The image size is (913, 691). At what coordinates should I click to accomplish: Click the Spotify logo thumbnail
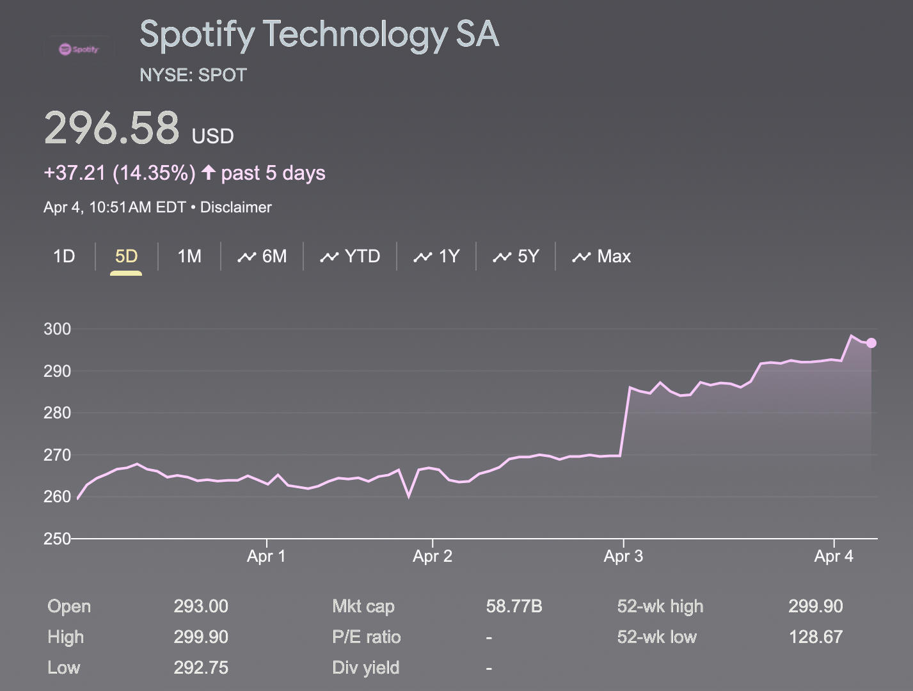coord(79,49)
